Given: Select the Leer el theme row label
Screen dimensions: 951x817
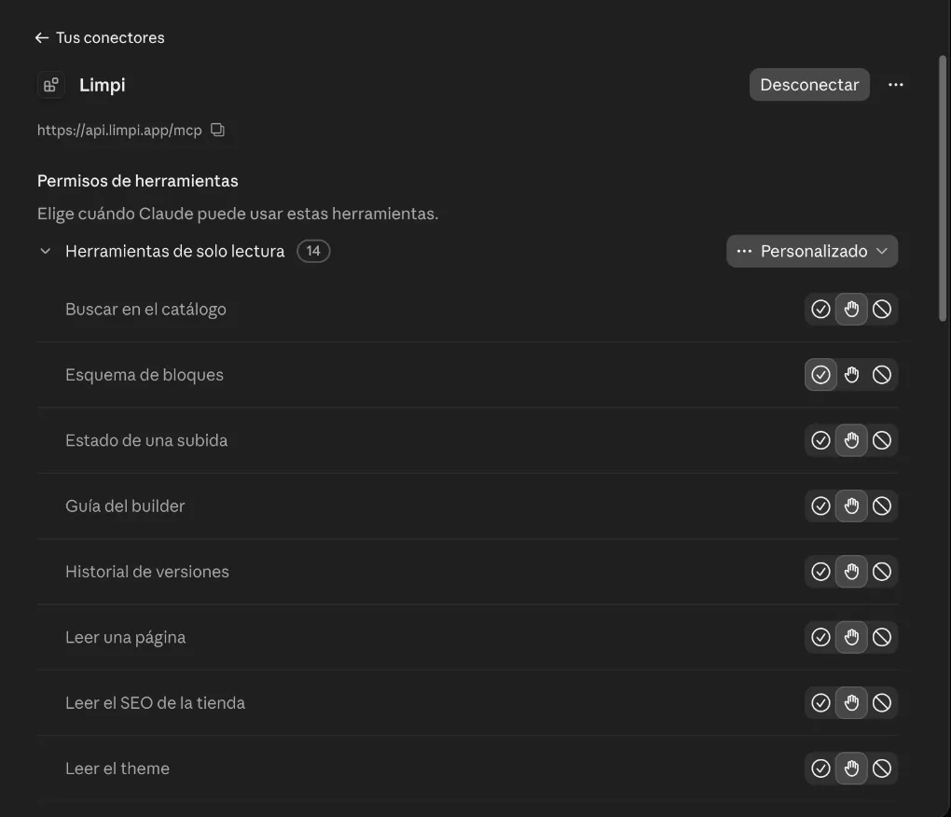Looking at the screenshot, I should [117, 769].
